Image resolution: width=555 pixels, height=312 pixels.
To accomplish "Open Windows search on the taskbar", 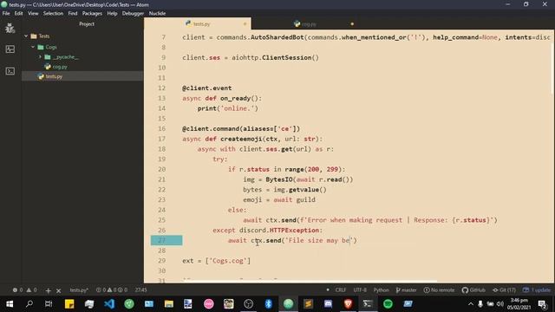I will click(29, 304).
